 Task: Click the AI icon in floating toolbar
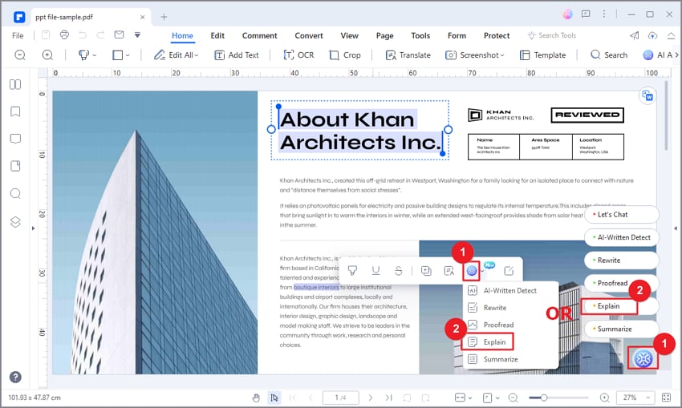coord(472,271)
